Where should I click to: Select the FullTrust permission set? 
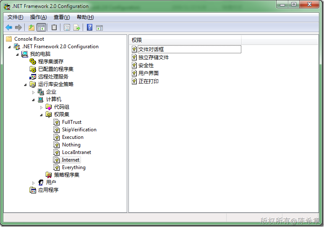click(x=72, y=122)
